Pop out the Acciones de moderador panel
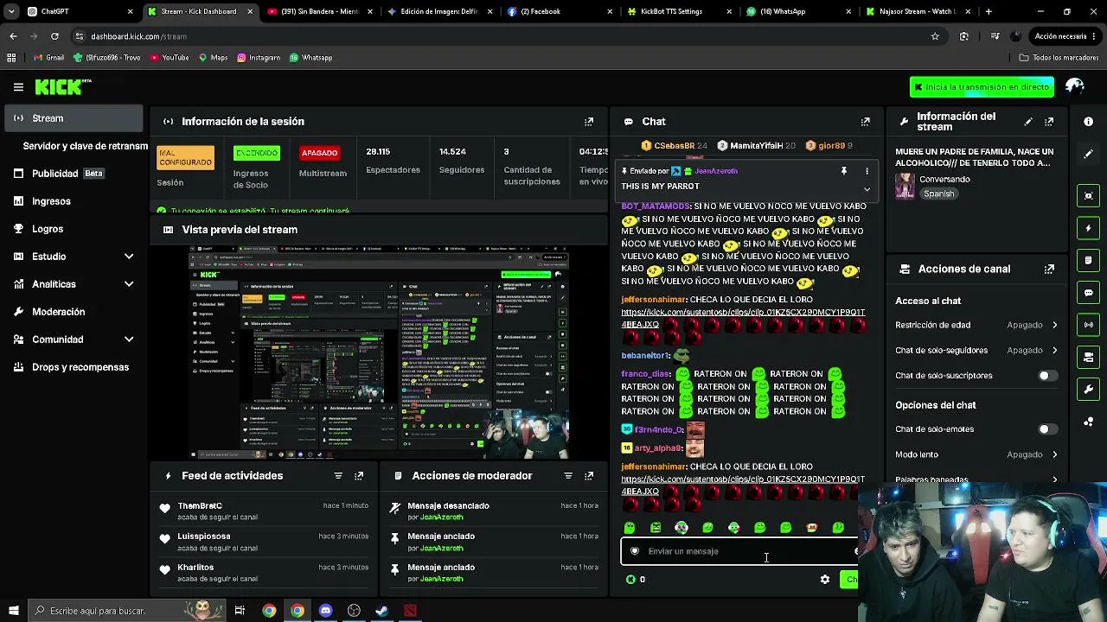Viewport: 1107px width, 622px height. (x=589, y=476)
